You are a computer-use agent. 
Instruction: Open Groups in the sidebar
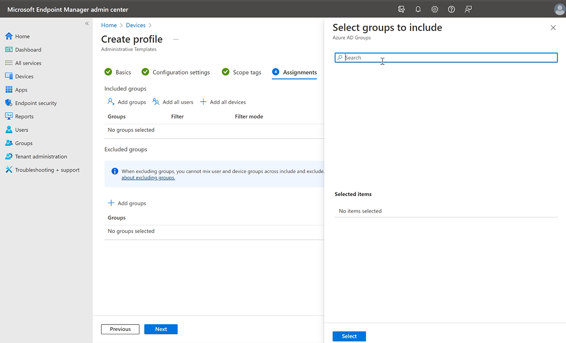[19, 143]
